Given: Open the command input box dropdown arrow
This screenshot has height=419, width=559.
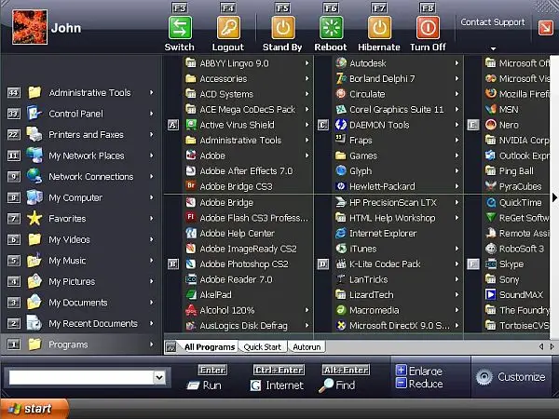Looking at the screenshot, I should 159,377.
